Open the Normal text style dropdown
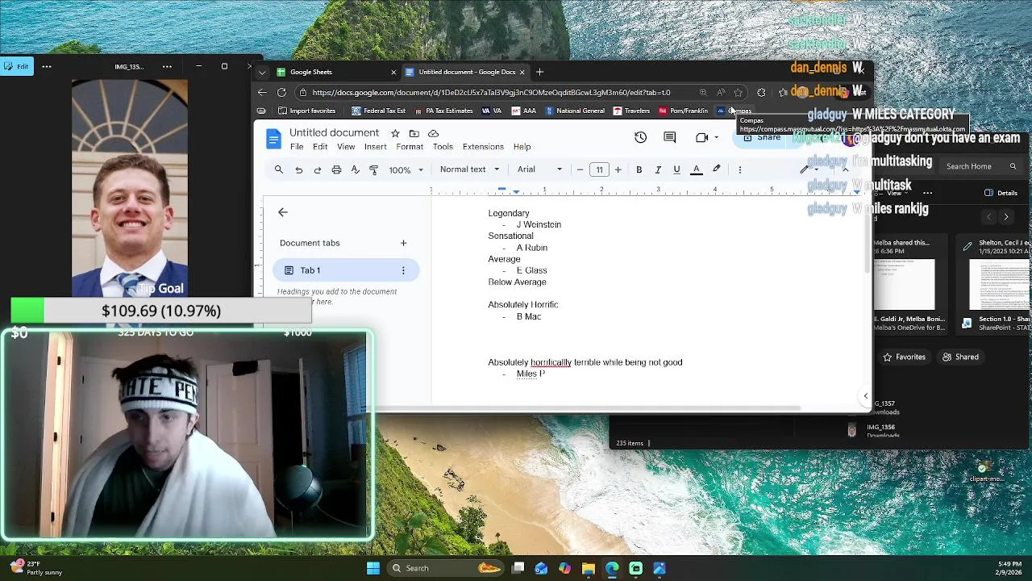 [469, 169]
